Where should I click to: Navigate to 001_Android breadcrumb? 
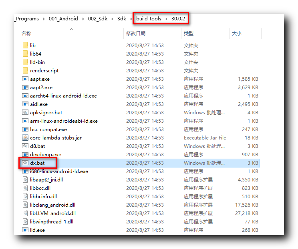tap(63, 18)
